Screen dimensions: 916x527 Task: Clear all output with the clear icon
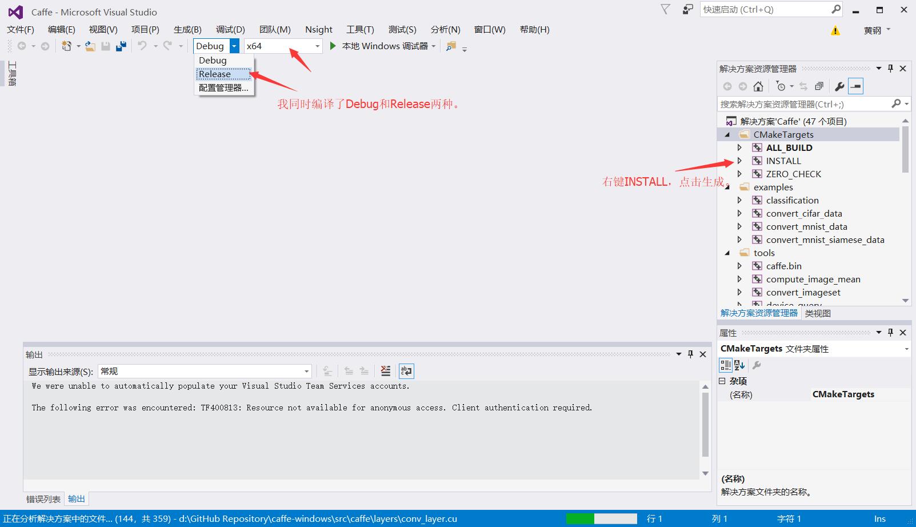(x=386, y=371)
